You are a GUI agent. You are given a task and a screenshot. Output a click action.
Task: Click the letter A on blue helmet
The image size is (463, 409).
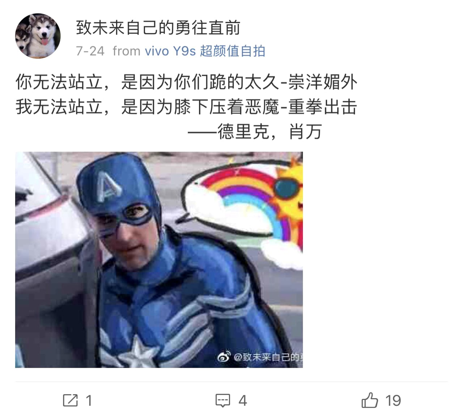point(109,187)
